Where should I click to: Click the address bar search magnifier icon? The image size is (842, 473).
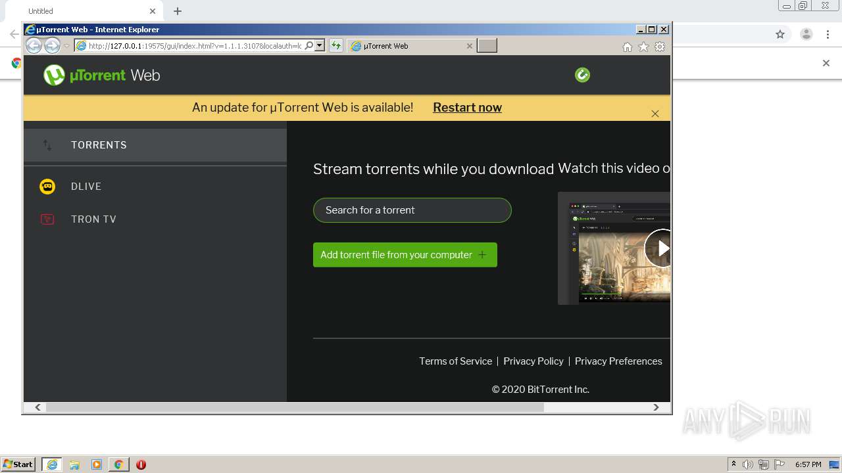click(x=309, y=46)
